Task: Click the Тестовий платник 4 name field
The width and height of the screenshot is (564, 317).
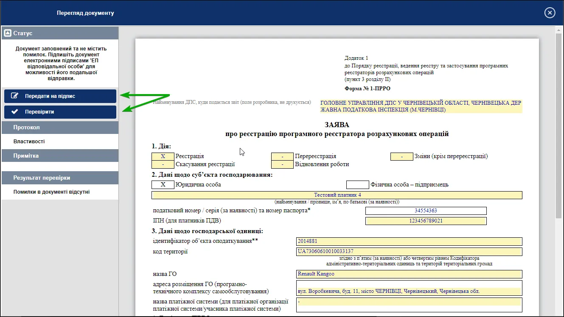Action: click(337, 195)
